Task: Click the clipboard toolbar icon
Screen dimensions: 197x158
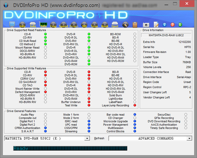Action: pyautogui.click(x=135, y=25)
